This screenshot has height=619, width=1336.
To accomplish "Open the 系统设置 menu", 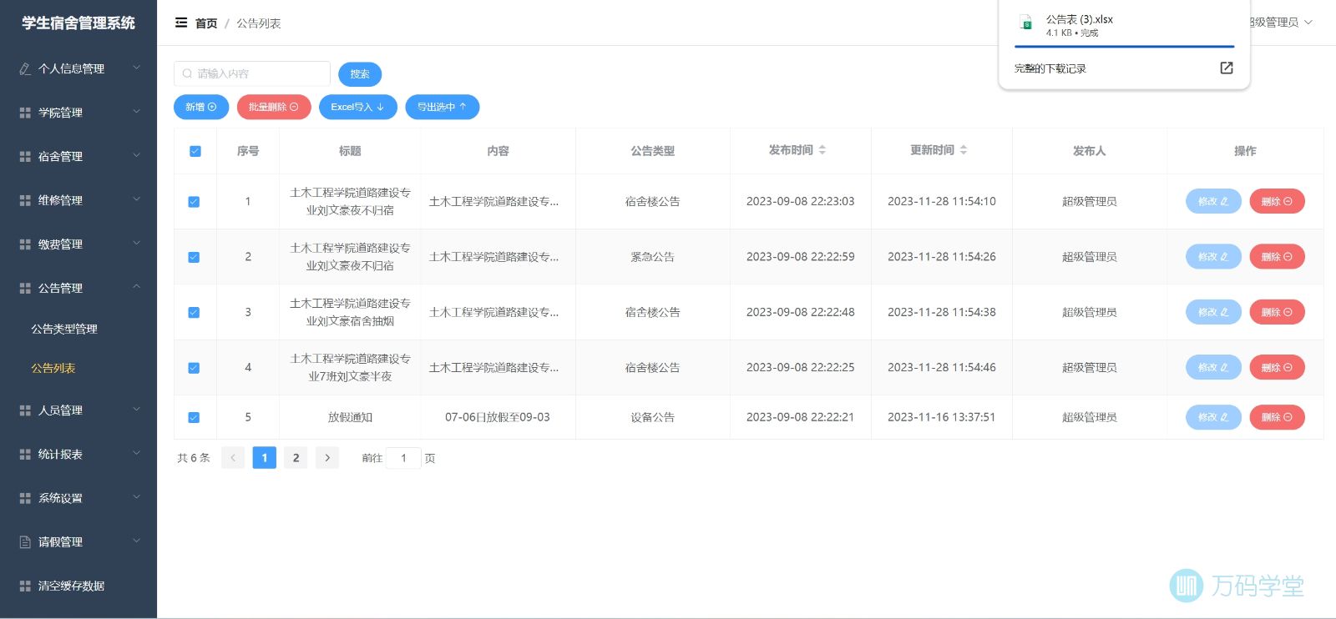I will pos(78,498).
